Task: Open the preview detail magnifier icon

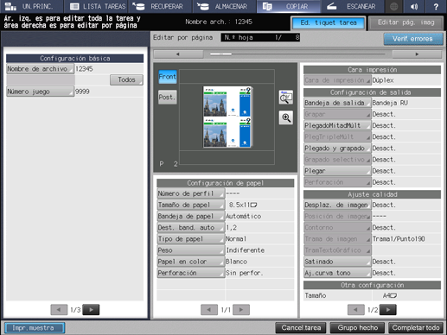Action: click(x=286, y=98)
